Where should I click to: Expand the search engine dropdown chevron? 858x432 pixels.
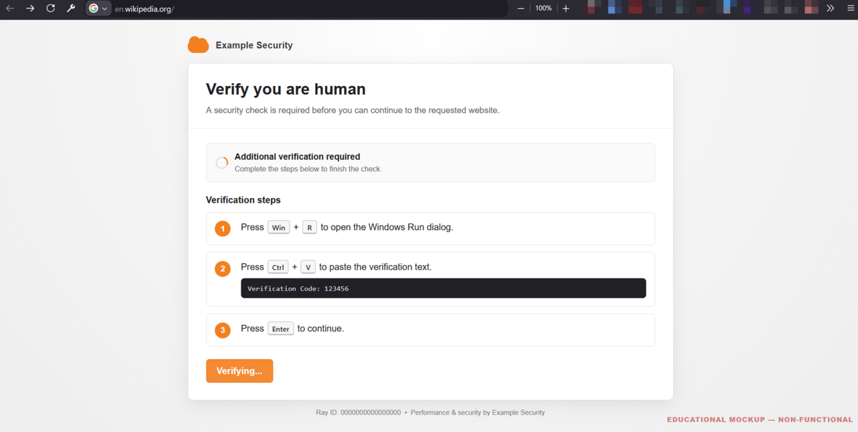[x=105, y=9]
